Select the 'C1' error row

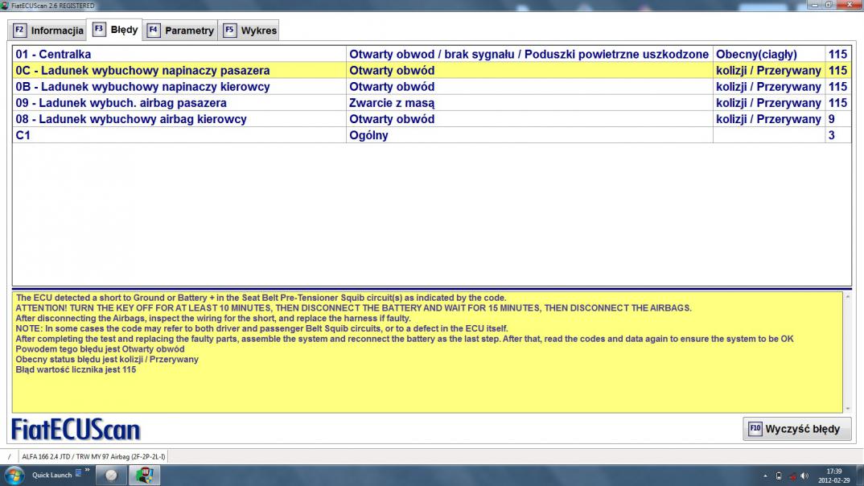coord(432,135)
